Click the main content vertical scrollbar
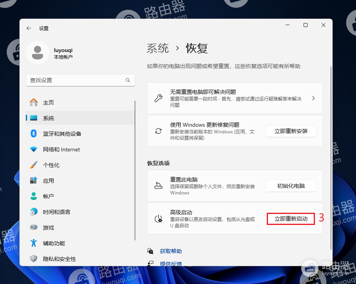The image size is (356, 284). (331, 158)
